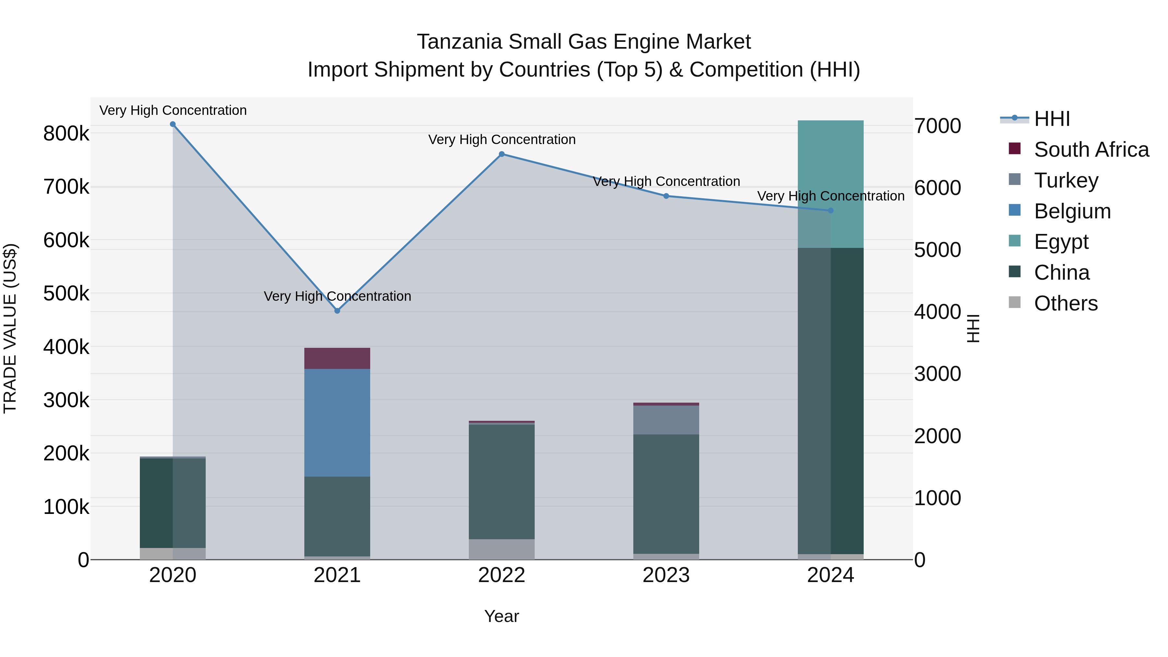
Task: Click the 2024 Very High Concentration annotation
Action: 831,196
